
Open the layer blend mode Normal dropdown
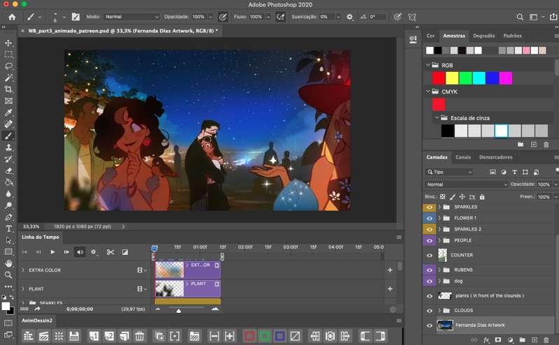[x=466, y=184]
